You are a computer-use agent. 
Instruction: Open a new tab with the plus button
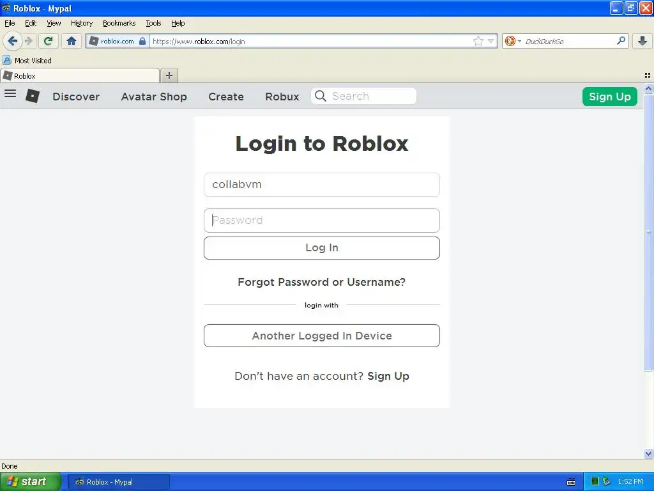(x=169, y=75)
